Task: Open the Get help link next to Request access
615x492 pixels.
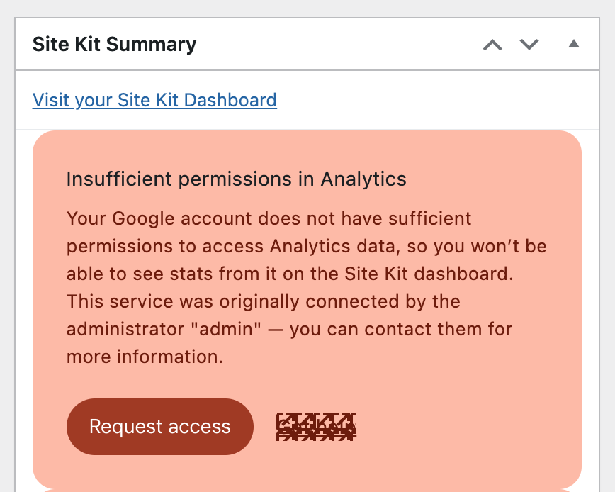Action: [x=315, y=425]
